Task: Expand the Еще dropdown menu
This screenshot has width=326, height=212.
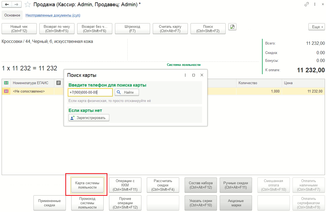Action: point(317,27)
